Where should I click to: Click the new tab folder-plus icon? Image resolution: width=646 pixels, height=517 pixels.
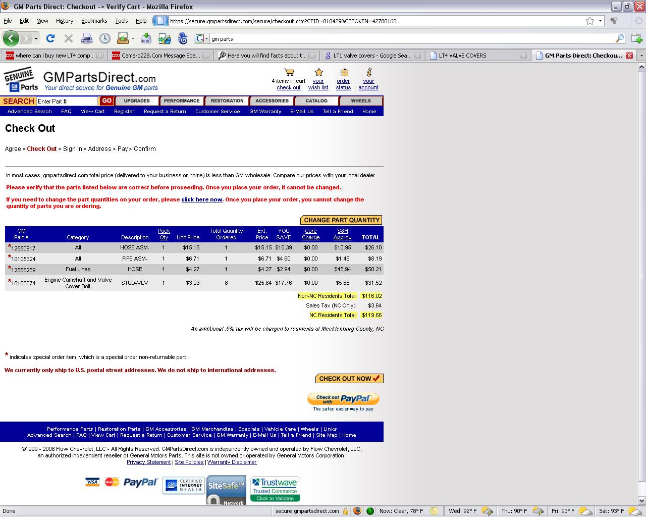click(x=636, y=38)
